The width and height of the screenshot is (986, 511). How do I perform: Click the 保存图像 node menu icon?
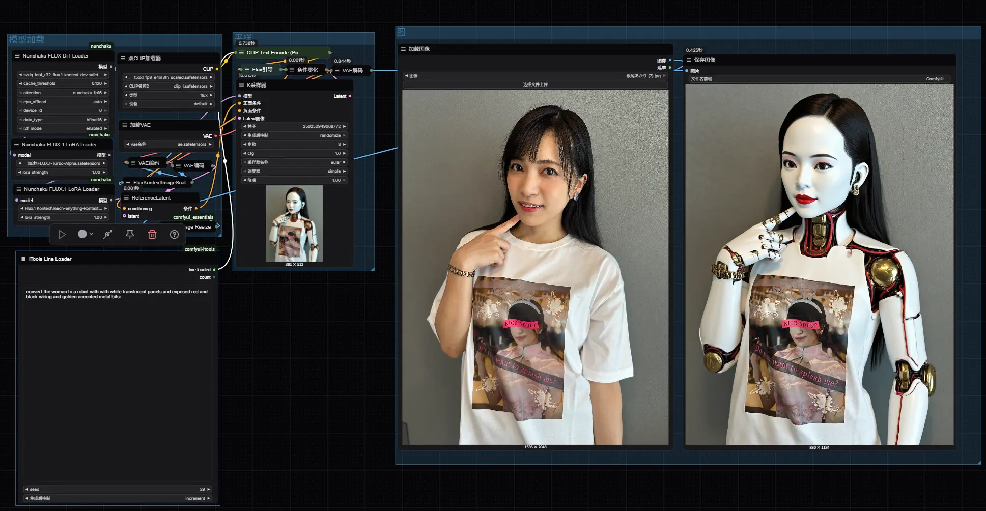point(689,60)
